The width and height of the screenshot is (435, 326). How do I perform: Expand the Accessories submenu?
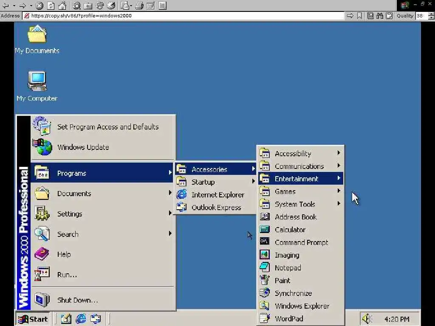point(215,169)
